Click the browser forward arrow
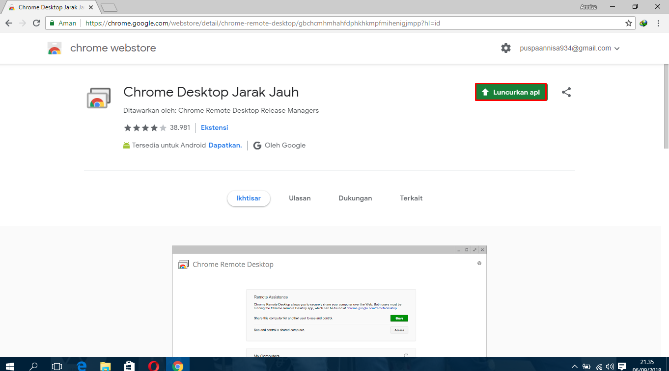Screen dimensions: 669x371 pyautogui.click(x=23, y=23)
